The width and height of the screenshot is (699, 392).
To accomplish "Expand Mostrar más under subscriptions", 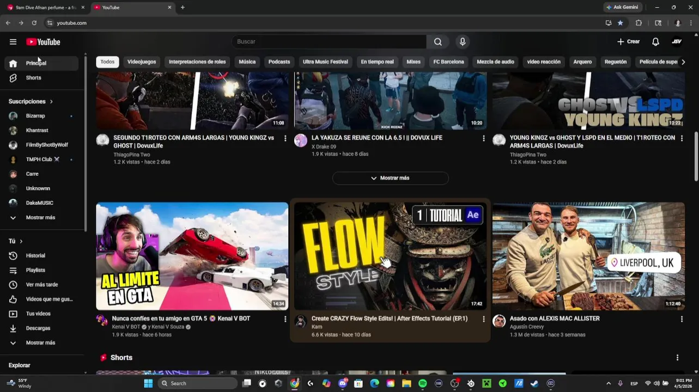I will pyautogui.click(x=41, y=218).
